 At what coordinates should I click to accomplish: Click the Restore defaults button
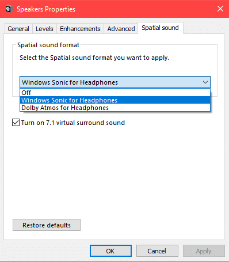click(x=47, y=225)
